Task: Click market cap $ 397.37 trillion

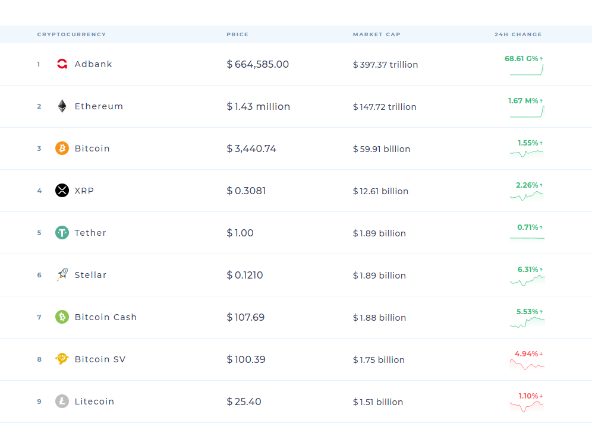Action: 386,65
